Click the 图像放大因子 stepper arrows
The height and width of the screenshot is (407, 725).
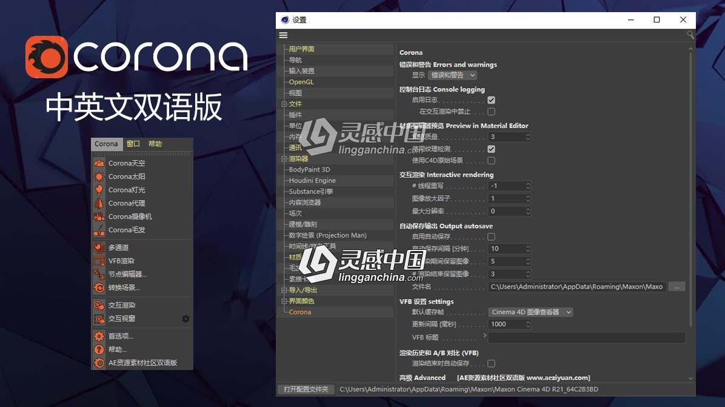click(x=527, y=198)
